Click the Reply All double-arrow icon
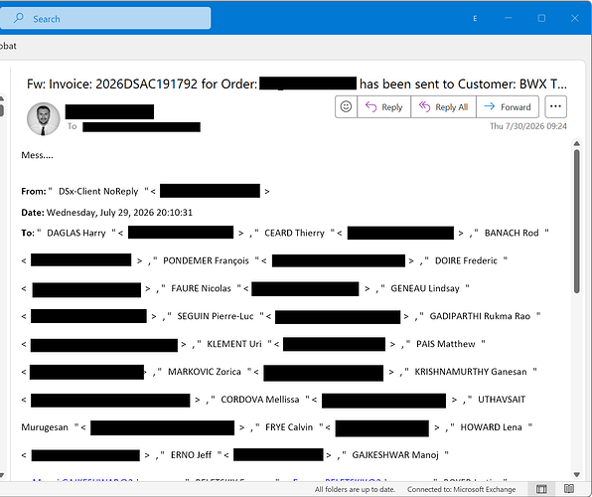The width and height of the screenshot is (592, 497). click(x=424, y=107)
